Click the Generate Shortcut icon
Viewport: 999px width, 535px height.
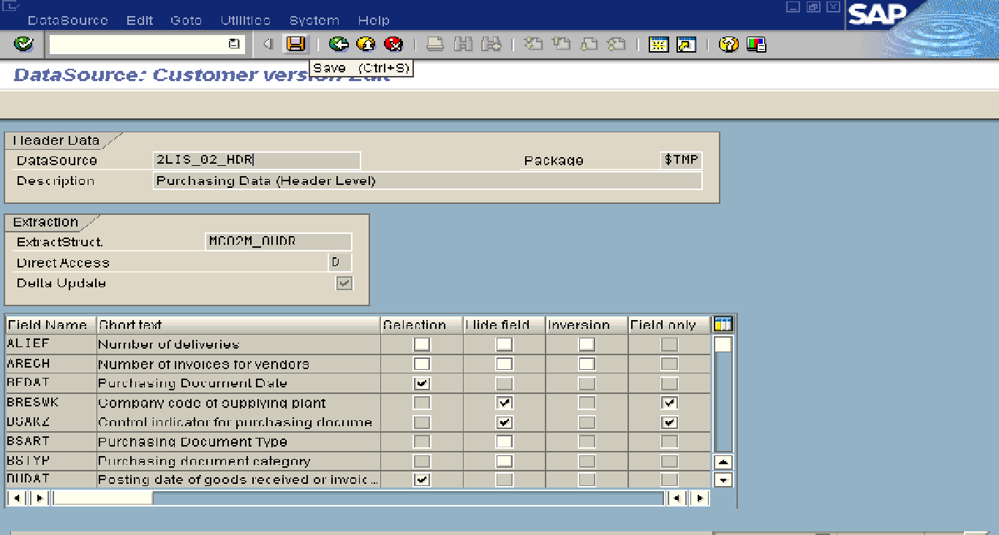(686, 45)
